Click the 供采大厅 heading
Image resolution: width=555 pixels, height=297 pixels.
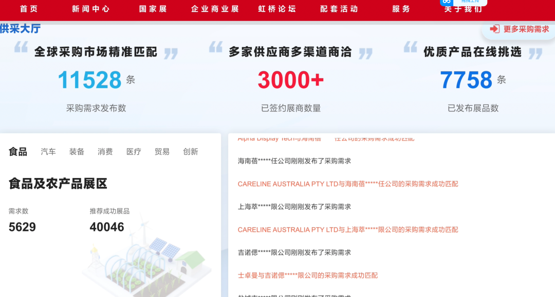tap(20, 29)
